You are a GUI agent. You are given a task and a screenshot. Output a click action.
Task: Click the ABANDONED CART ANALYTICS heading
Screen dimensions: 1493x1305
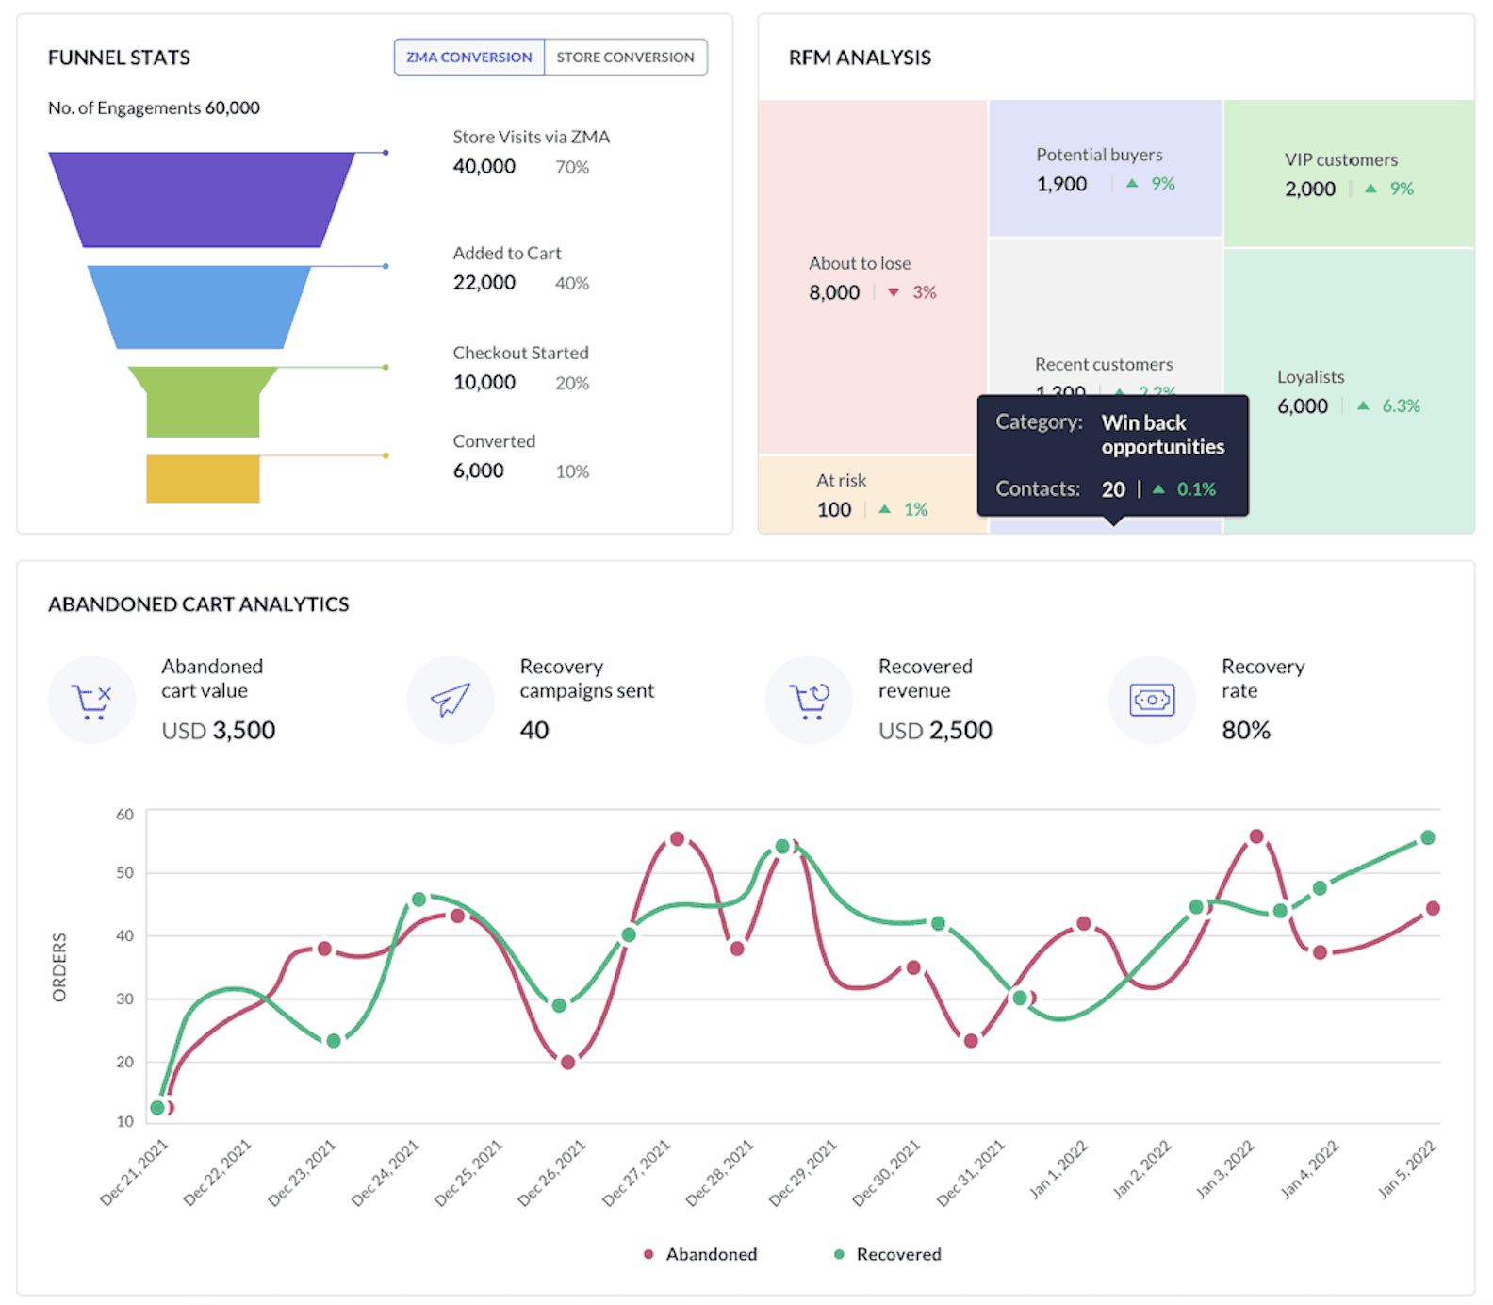[199, 604]
